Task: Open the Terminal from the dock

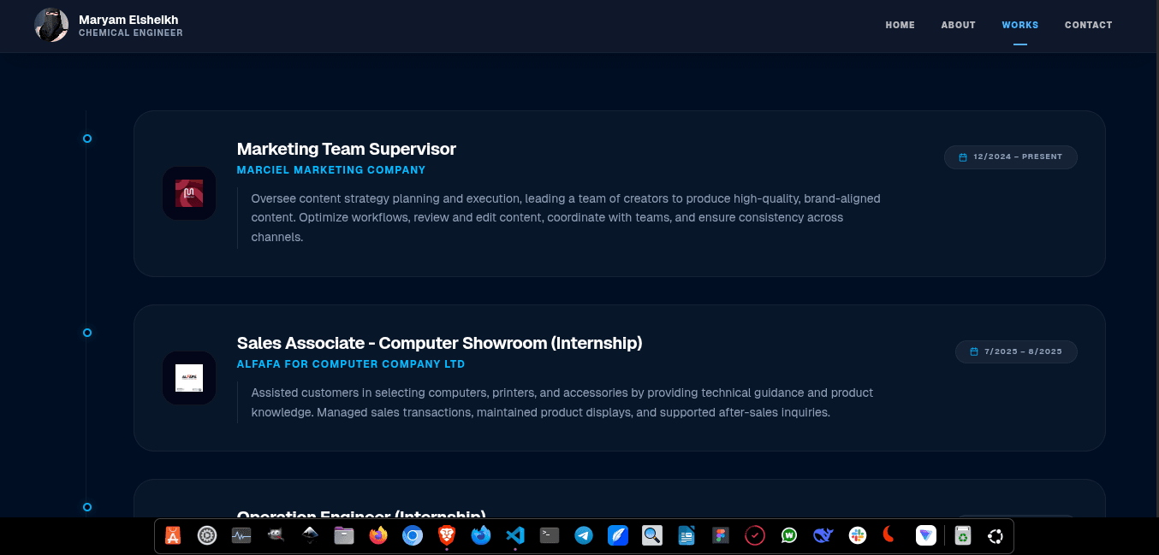Action: [x=550, y=536]
